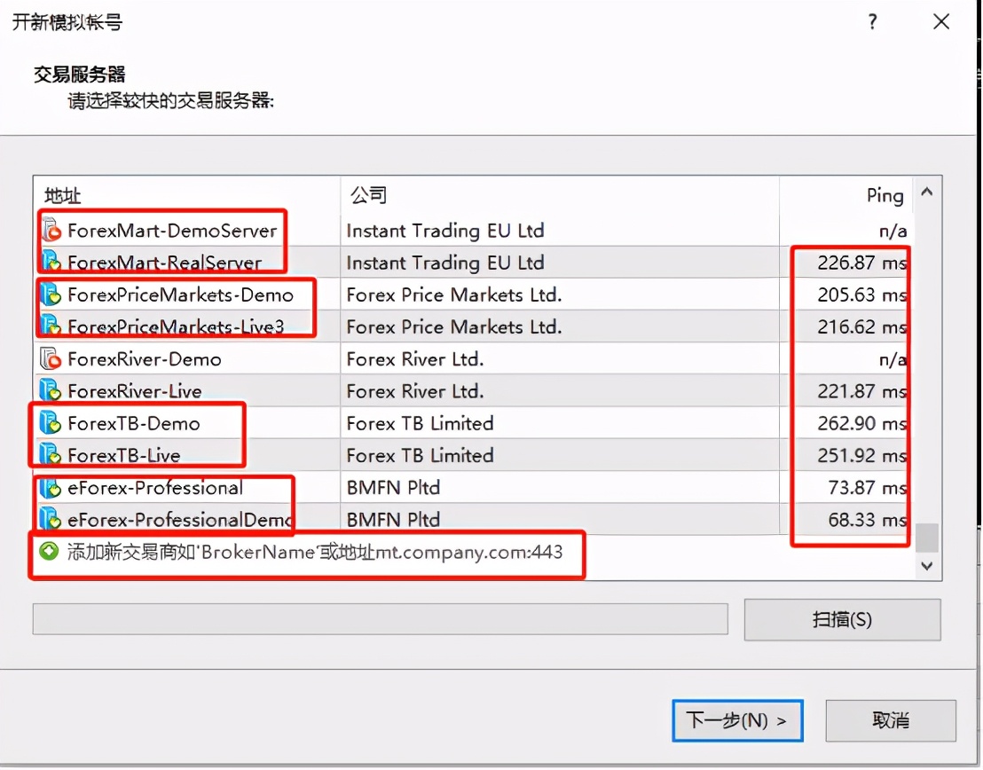Sort by the Ping column header
This screenshot has width=983, height=770.
[x=846, y=196]
